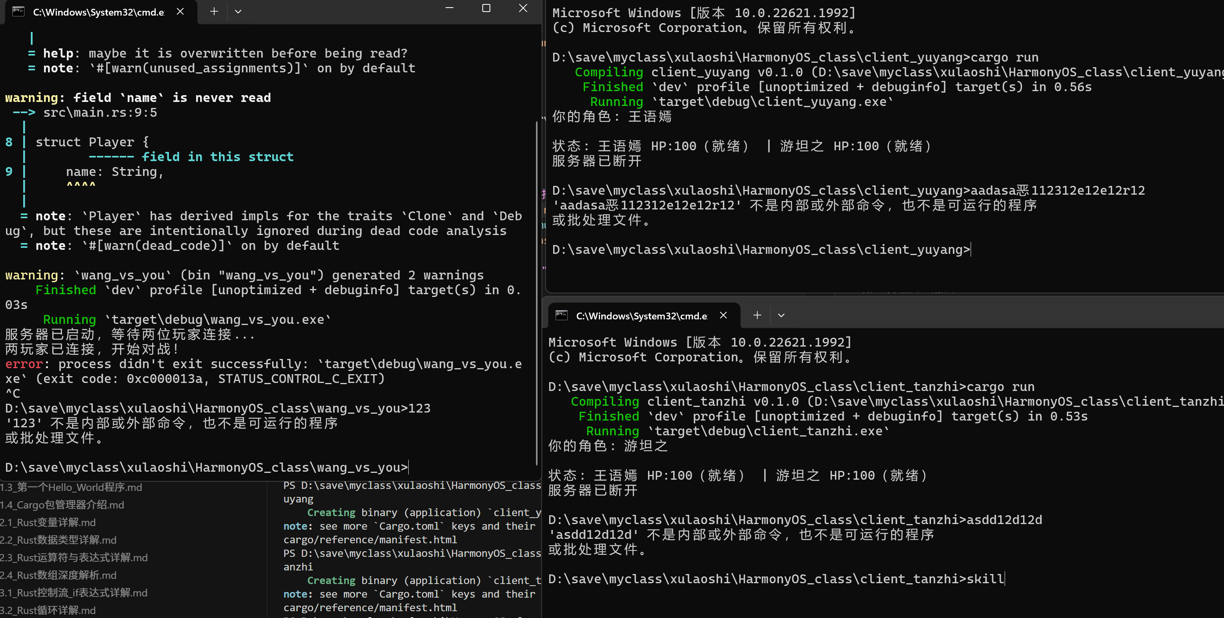Open 1.4_Cargo包管理器介绍.md file
The height and width of the screenshot is (618, 1224).
[x=62, y=504]
